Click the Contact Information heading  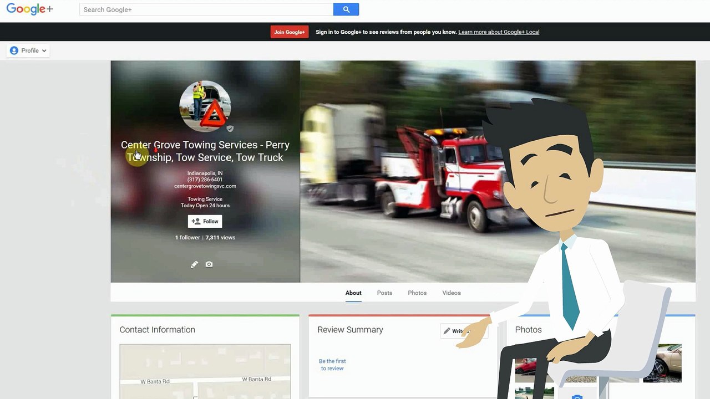tap(158, 330)
